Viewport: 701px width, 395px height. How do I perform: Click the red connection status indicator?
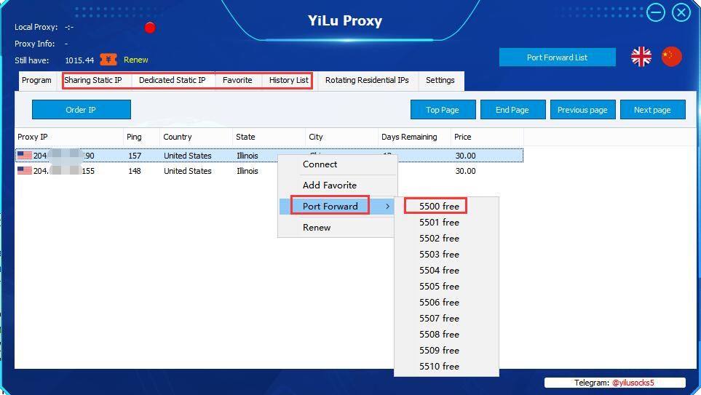150,28
